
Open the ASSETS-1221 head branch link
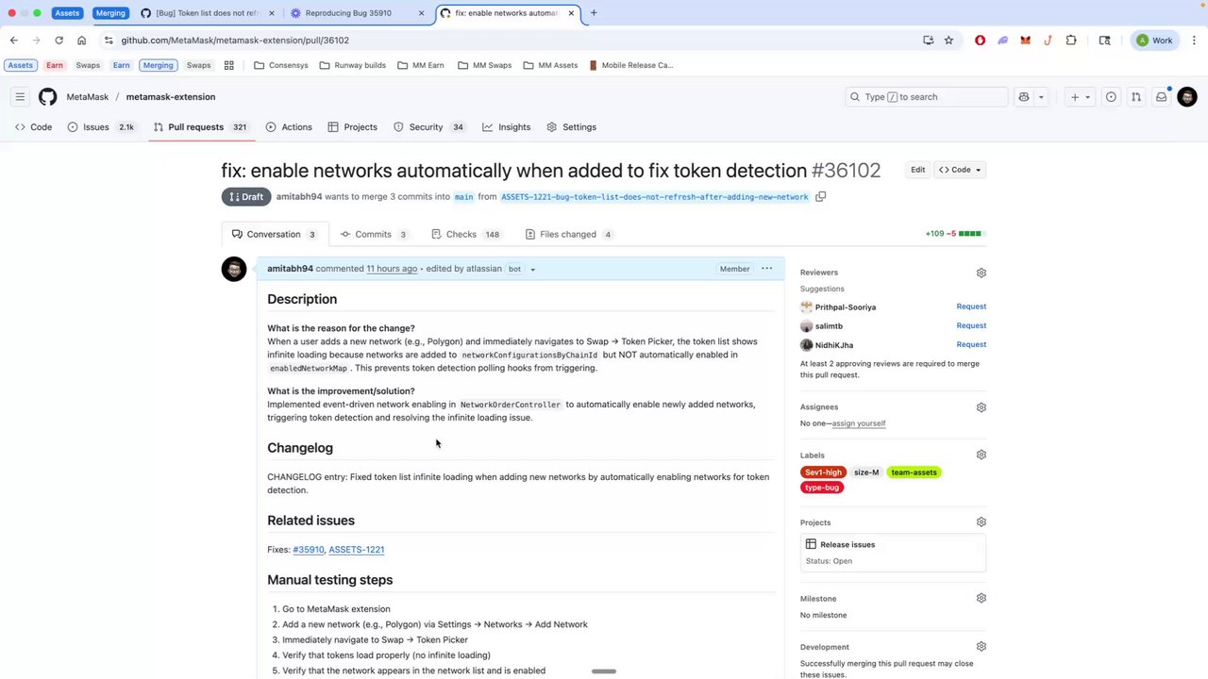[x=654, y=197]
